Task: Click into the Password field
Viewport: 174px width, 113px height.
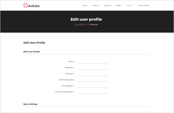Action: pyautogui.click(x=92, y=74)
